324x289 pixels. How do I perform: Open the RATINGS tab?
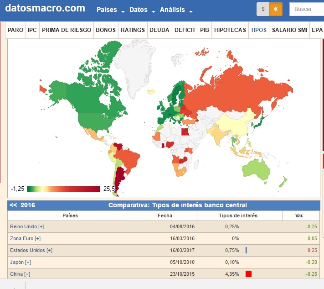coord(133,30)
